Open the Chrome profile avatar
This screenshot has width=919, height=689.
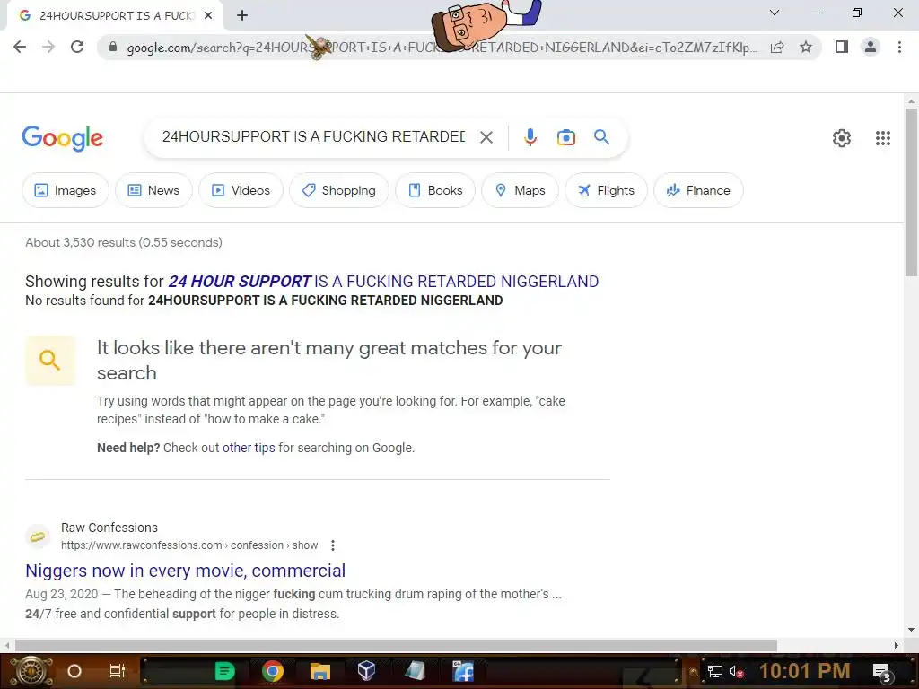pyautogui.click(x=871, y=47)
